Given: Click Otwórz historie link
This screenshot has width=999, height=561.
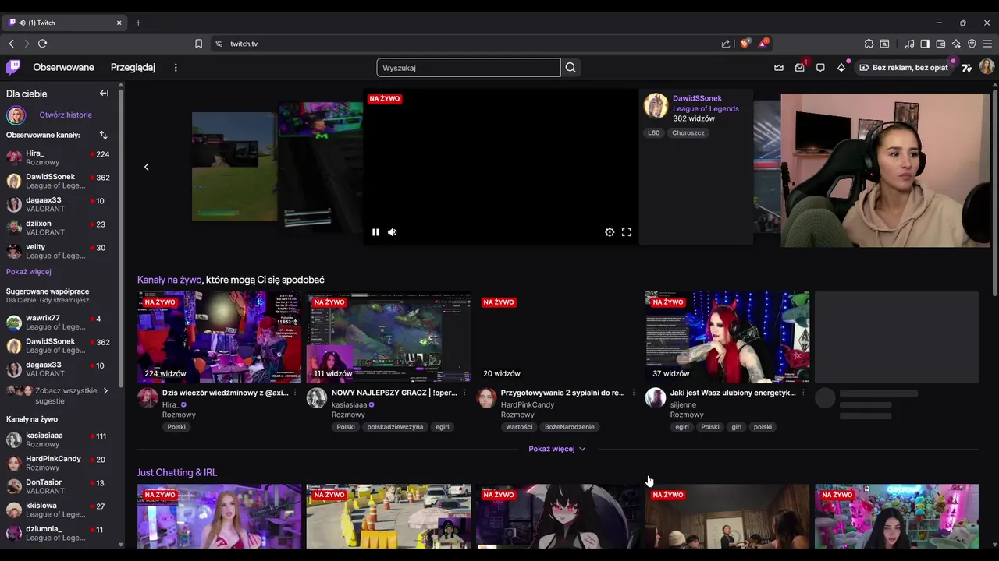Looking at the screenshot, I should click(x=66, y=115).
